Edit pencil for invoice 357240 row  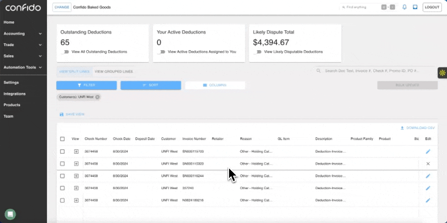tap(428, 188)
